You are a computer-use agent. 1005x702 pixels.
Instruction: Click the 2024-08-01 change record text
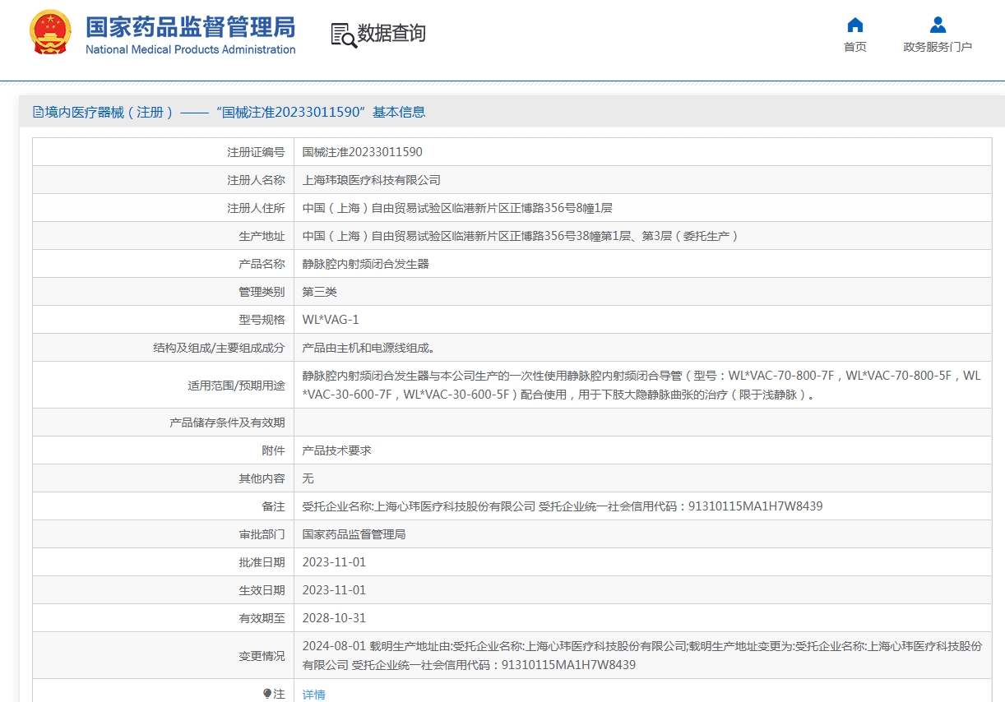coord(641,655)
